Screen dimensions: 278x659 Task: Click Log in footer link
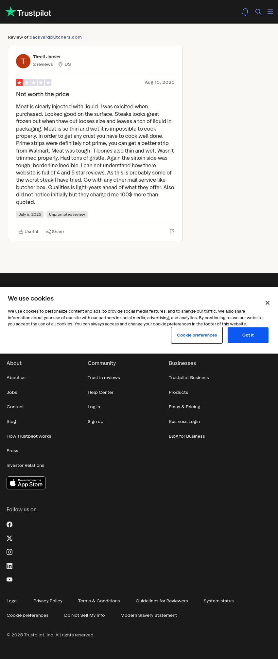click(x=94, y=407)
